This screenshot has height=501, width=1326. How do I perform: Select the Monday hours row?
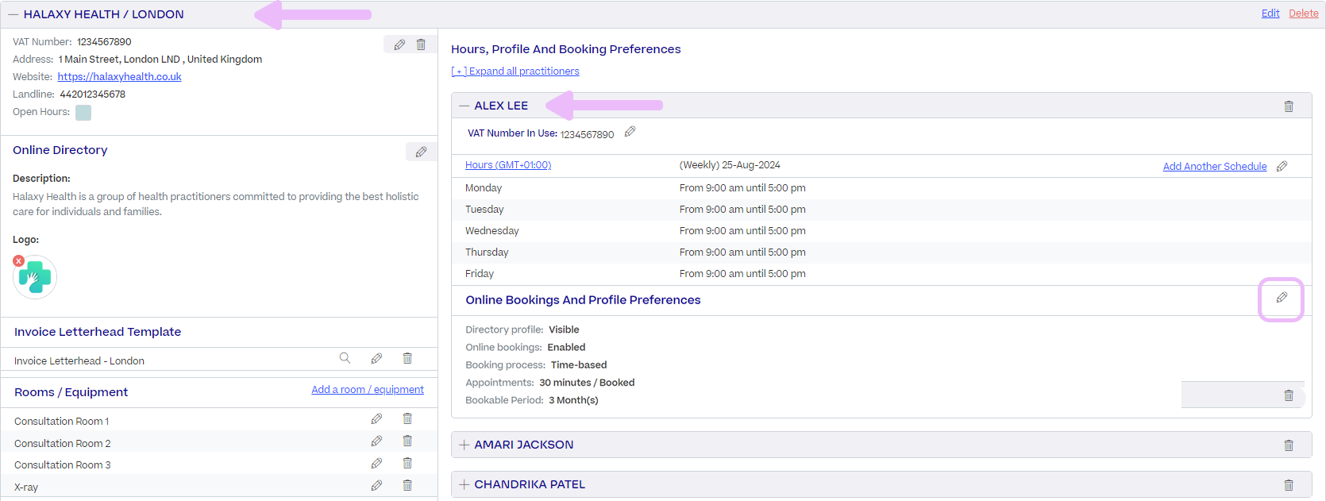pos(881,188)
